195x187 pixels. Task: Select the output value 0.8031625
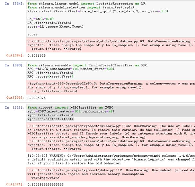(36, 55)
